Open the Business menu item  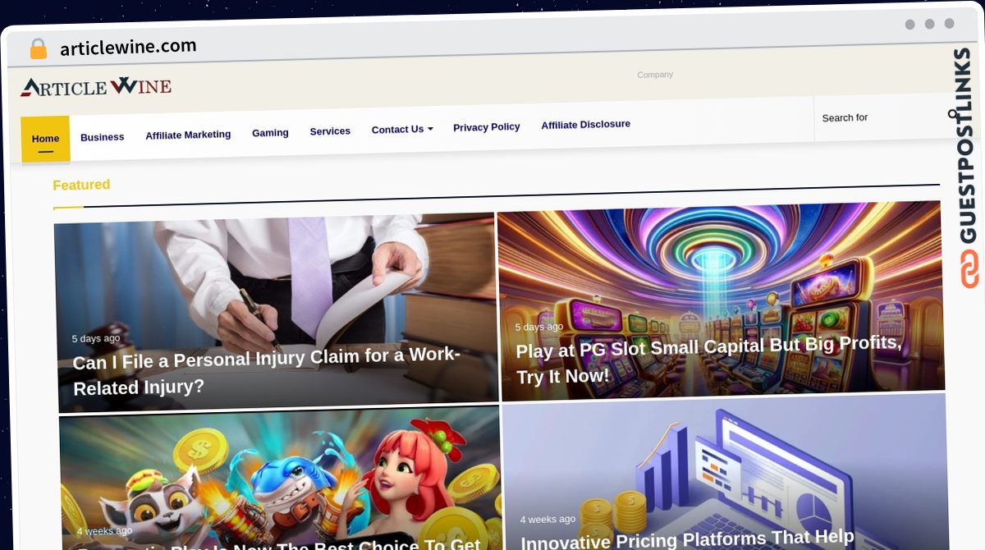pos(103,137)
